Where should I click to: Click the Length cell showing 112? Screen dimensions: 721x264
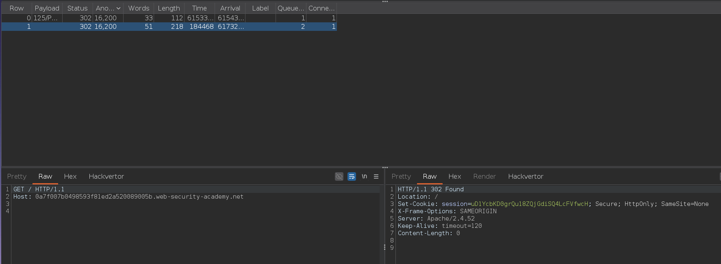click(x=169, y=18)
